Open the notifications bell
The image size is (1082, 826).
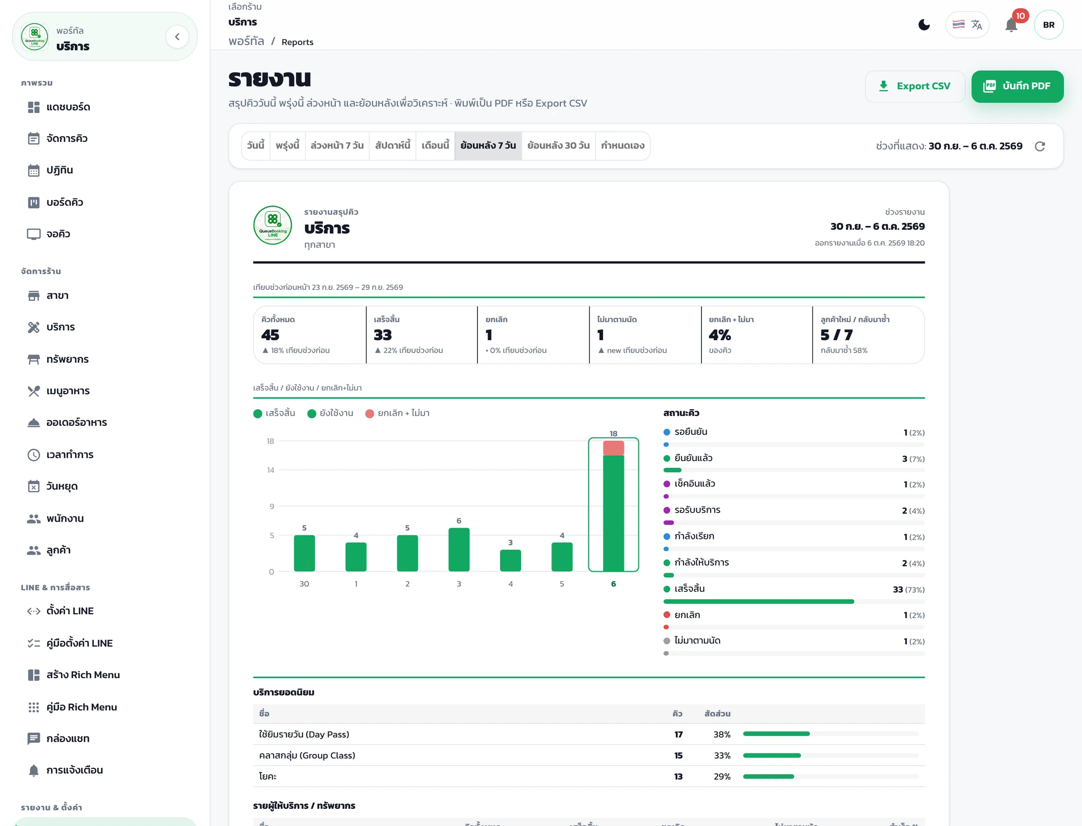point(1011,25)
